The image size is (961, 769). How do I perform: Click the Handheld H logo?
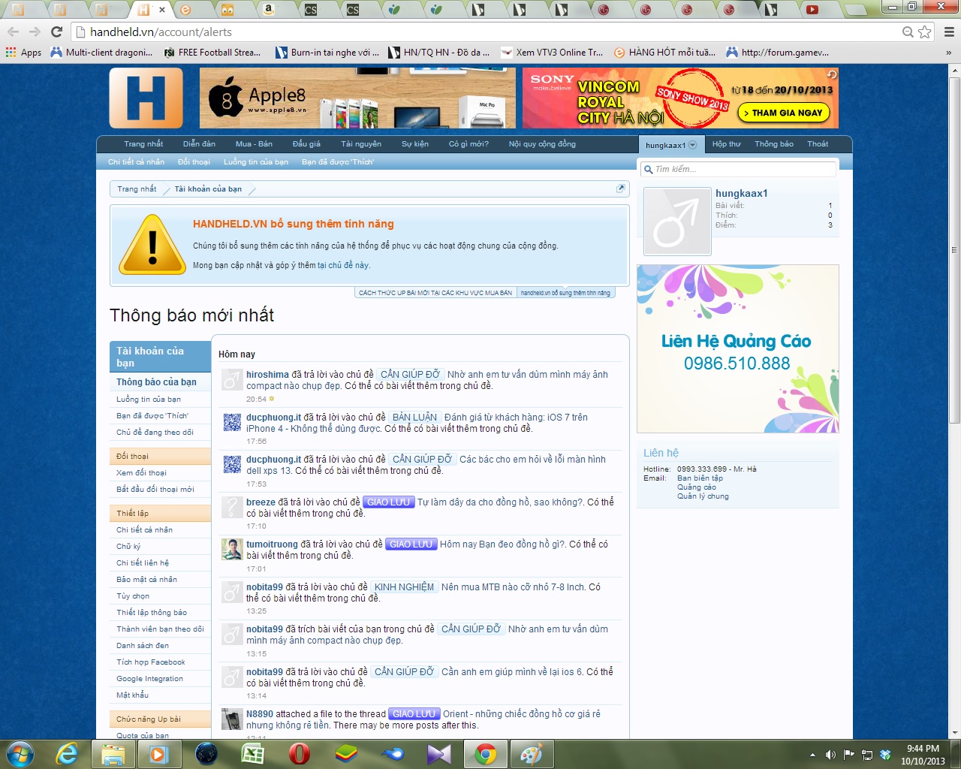tap(146, 98)
